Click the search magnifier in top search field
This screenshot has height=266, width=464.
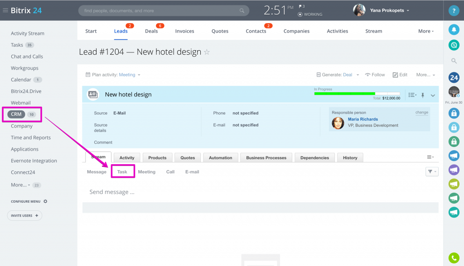click(x=242, y=11)
